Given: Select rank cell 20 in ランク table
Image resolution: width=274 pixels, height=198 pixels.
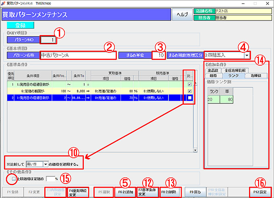Looking at the screenshot, I should [214, 99].
